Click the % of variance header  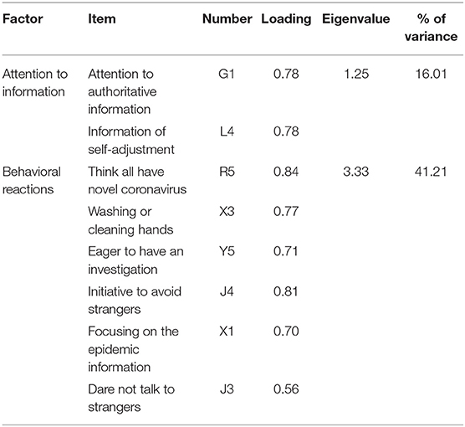(431, 28)
